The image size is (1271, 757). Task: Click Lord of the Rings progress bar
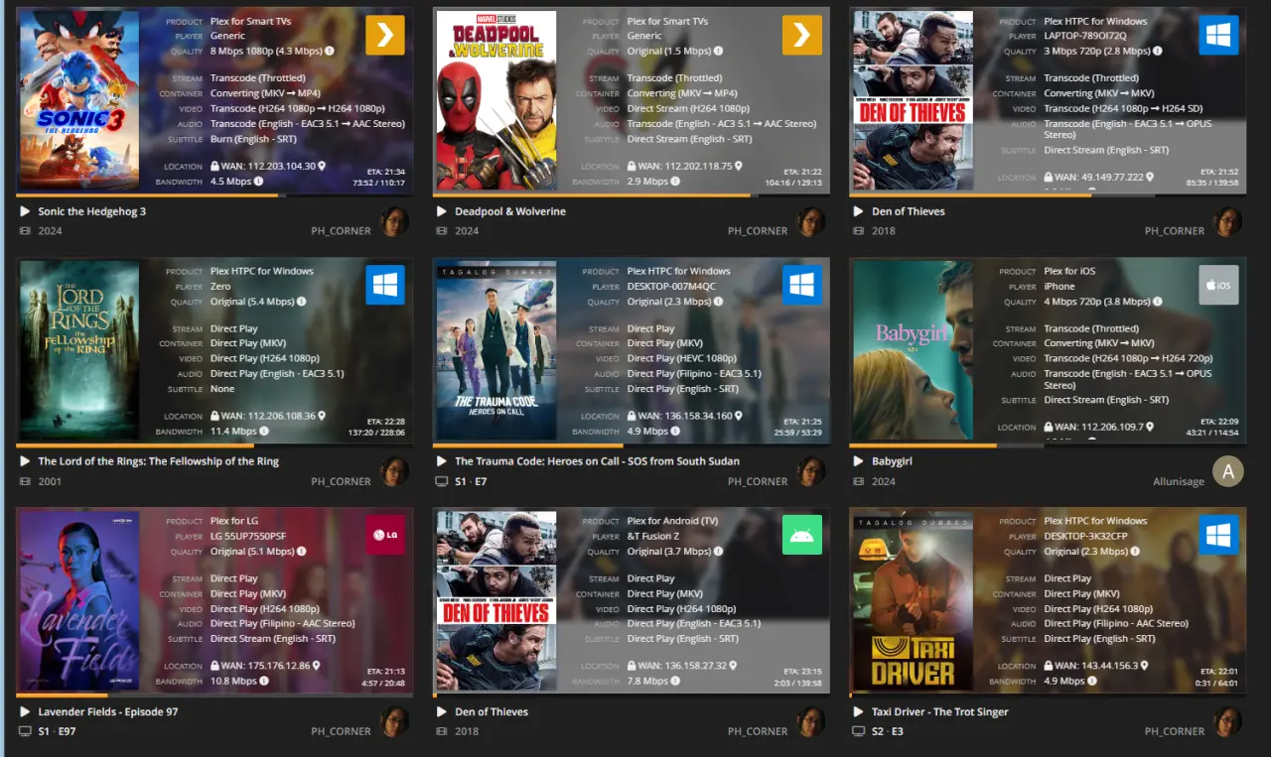tap(214, 445)
